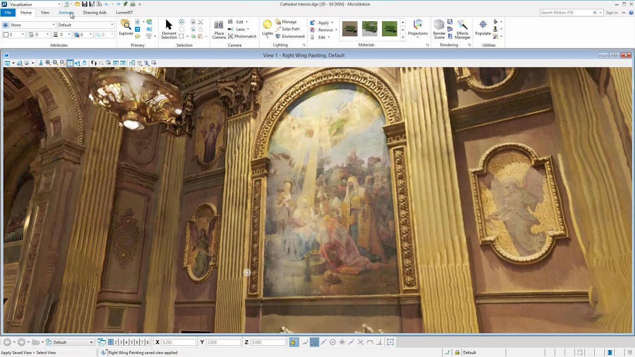
Task: Click the X coordinate field
Action: (179, 342)
